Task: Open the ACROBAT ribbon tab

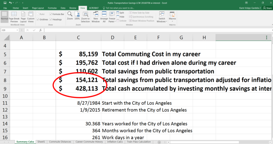Action: click(x=94, y=8)
